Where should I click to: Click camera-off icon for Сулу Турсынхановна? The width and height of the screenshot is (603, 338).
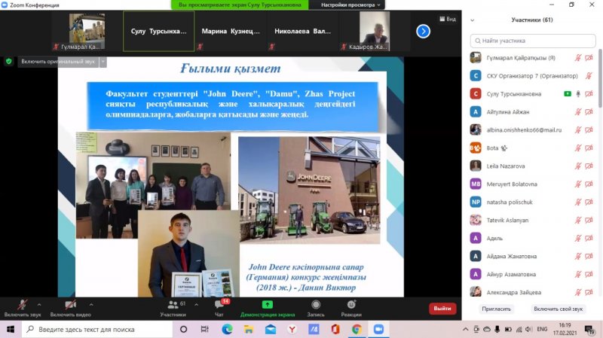point(589,93)
